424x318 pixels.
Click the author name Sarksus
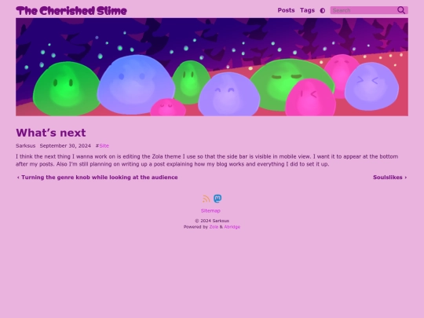tap(25, 146)
